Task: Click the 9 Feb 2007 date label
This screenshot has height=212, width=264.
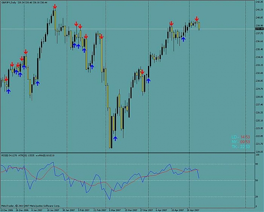Action: tap(84, 210)
